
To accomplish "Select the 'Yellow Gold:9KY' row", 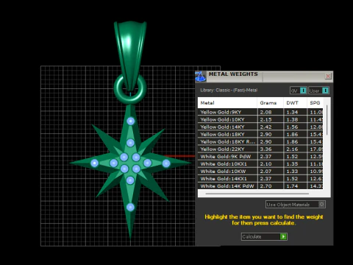I will 260,112.
